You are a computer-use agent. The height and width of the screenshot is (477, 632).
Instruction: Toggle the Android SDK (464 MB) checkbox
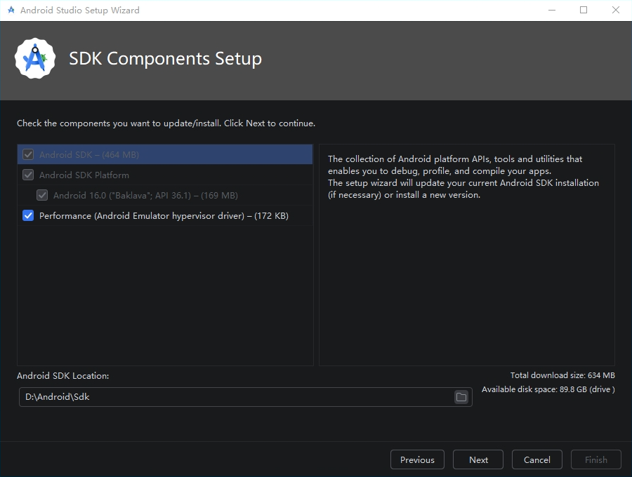28,154
